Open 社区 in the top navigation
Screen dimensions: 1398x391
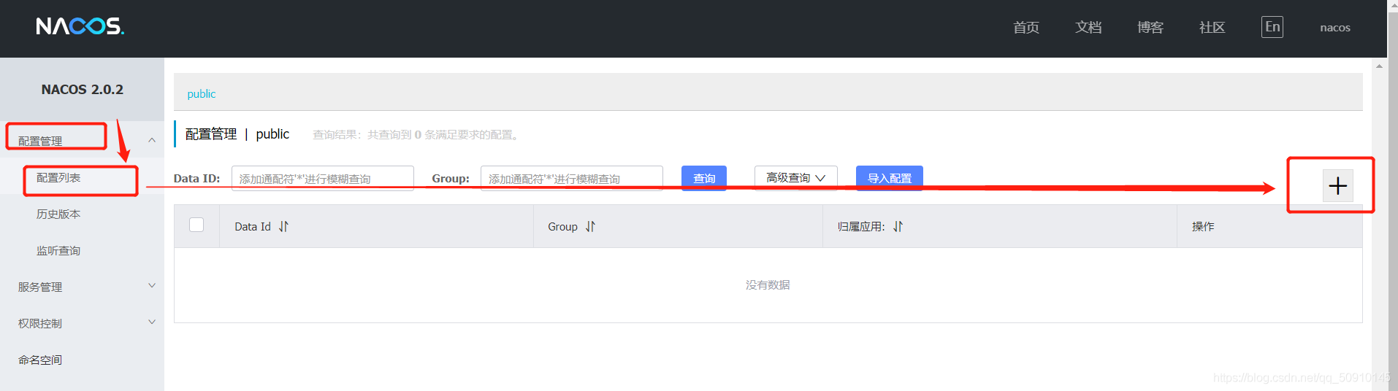pos(1212,27)
